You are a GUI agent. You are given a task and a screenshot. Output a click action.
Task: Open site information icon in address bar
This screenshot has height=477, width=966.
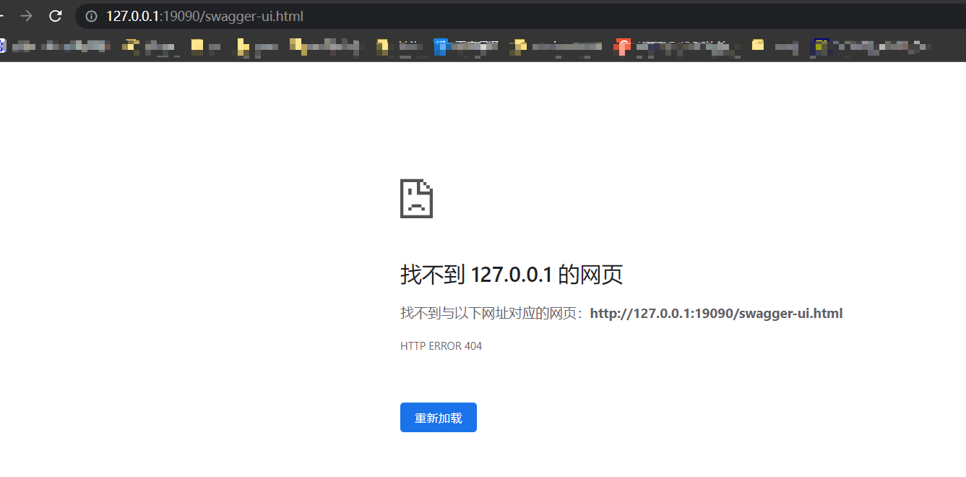[x=91, y=16]
